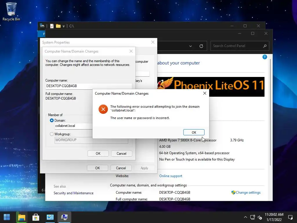Click OK in Computer Name/Domain Changes dialog
This screenshot has height=223, width=297.
pyautogui.click(x=98, y=153)
